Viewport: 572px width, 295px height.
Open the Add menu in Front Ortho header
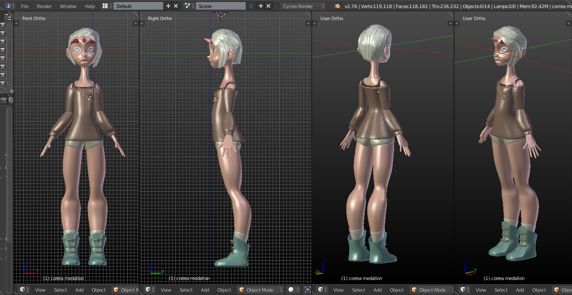click(79, 290)
